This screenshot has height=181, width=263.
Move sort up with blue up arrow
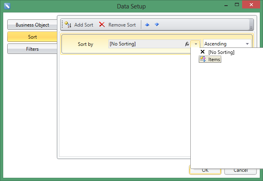[147, 25]
